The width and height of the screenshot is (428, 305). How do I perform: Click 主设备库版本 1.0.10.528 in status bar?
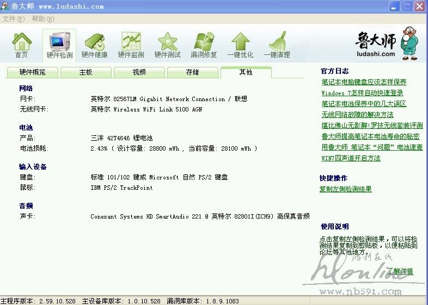click(121, 301)
